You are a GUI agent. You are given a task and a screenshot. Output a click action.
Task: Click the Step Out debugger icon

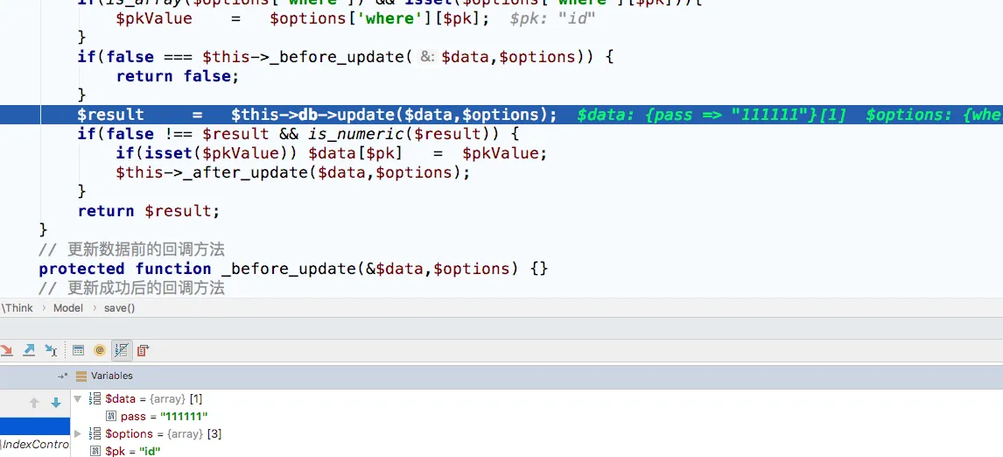tap(29, 350)
